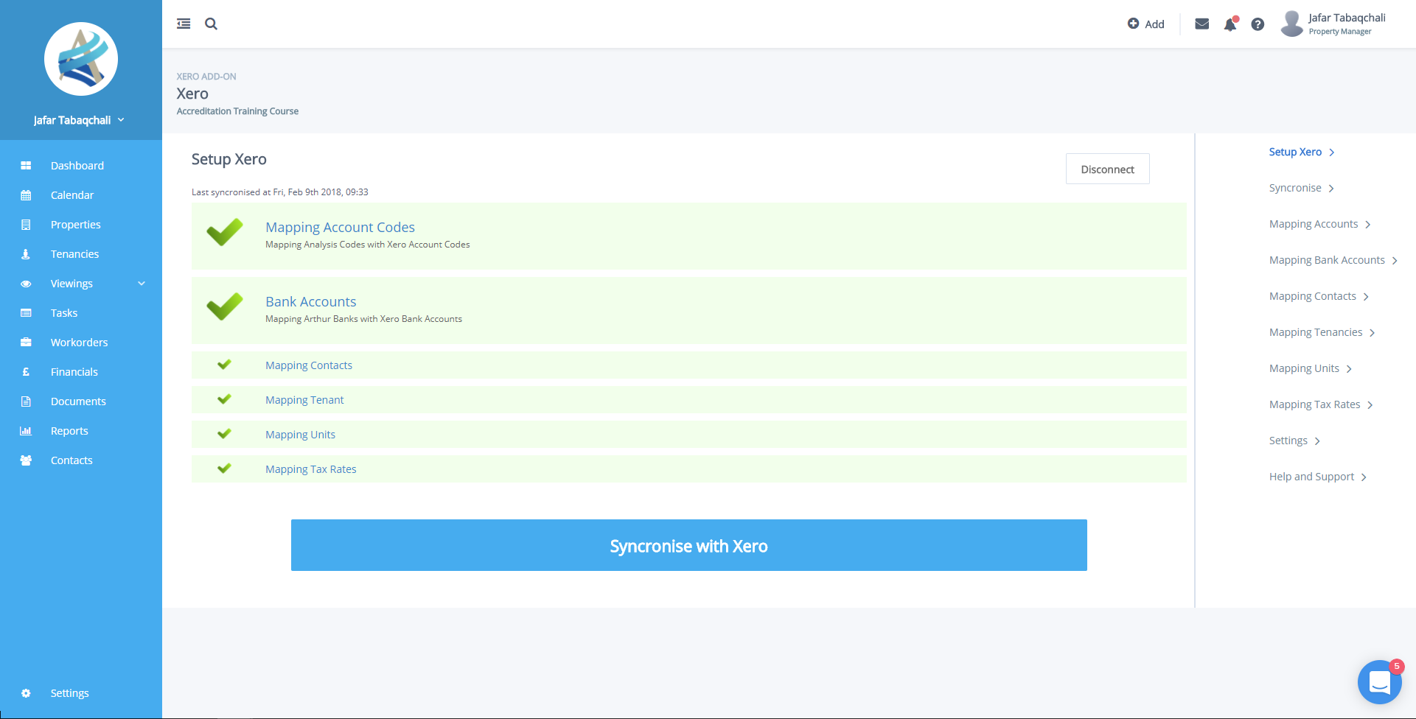Open the notifications bell icon
The width and height of the screenshot is (1416, 719).
pyautogui.click(x=1230, y=24)
